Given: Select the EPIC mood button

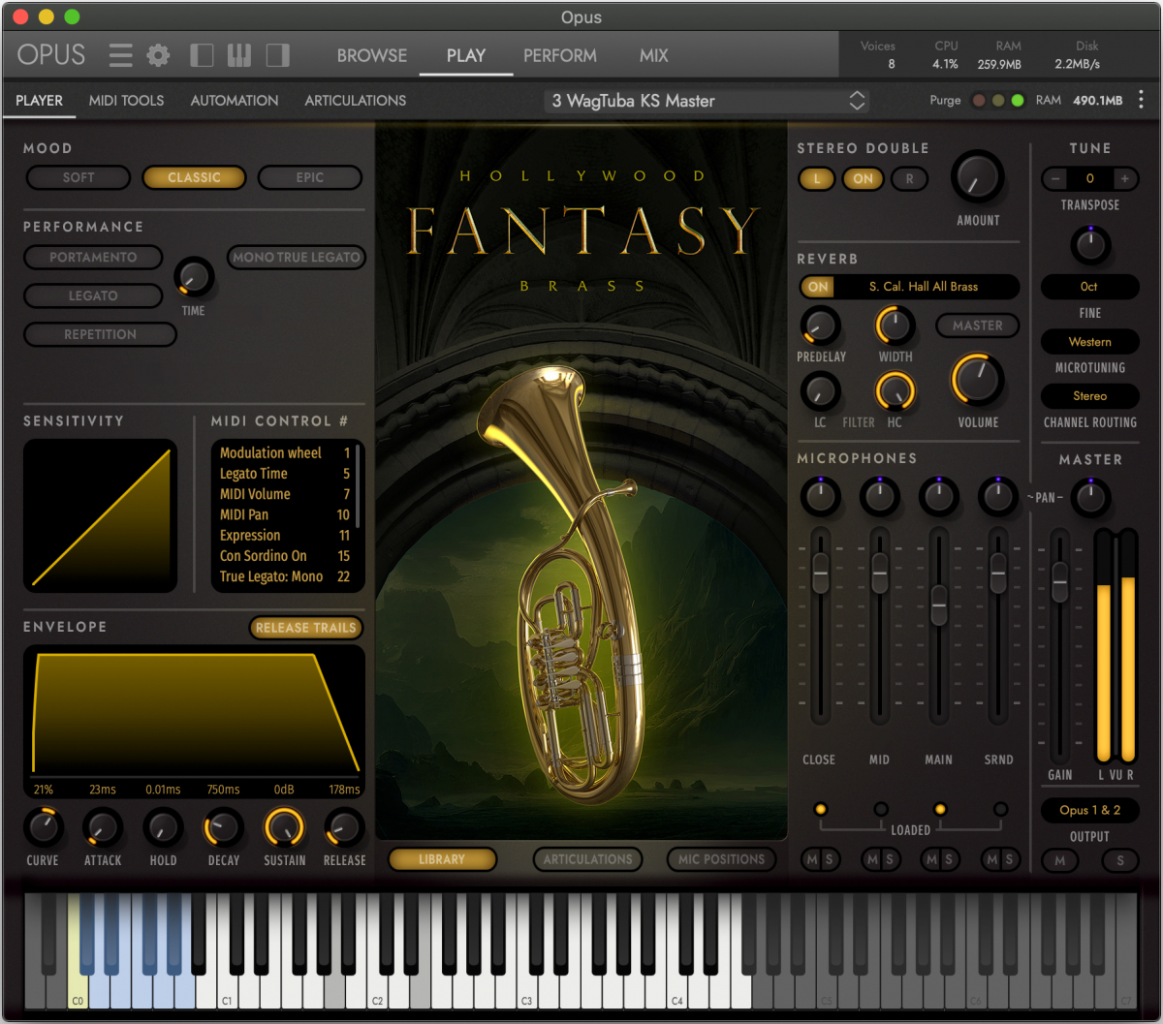Looking at the screenshot, I should pyautogui.click(x=309, y=177).
